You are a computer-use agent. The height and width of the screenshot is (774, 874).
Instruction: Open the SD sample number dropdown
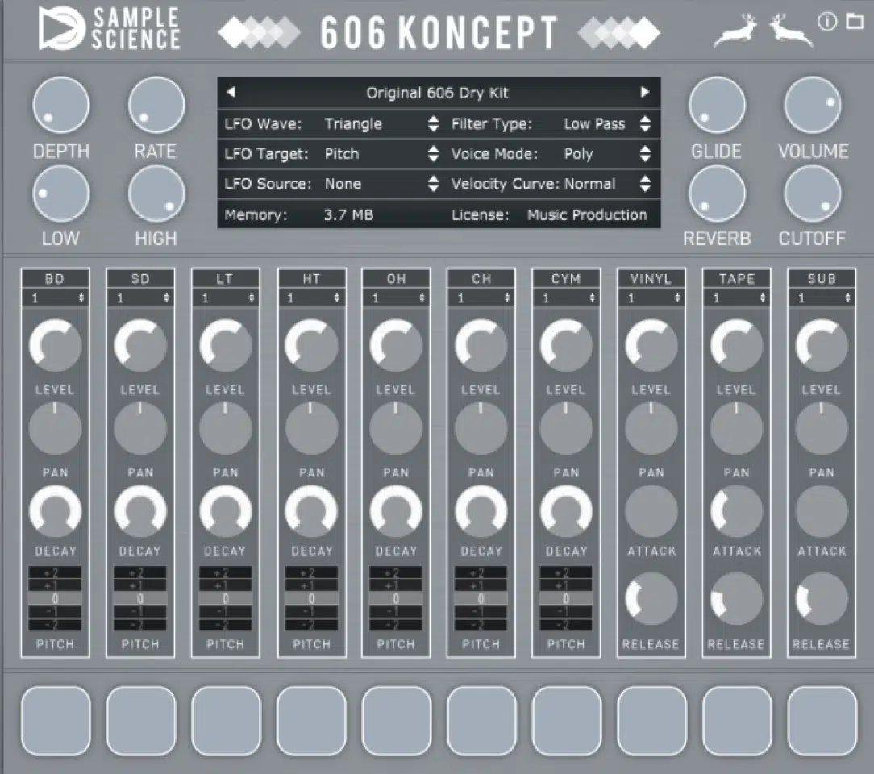(140, 298)
